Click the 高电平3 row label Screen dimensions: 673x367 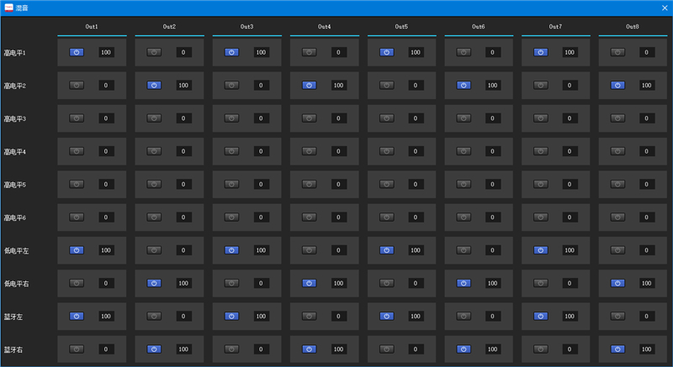(x=15, y=118)
